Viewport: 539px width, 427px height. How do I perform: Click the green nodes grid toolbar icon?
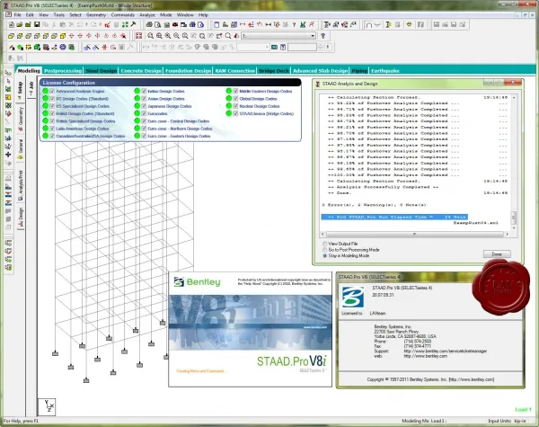tap(125, 25)
